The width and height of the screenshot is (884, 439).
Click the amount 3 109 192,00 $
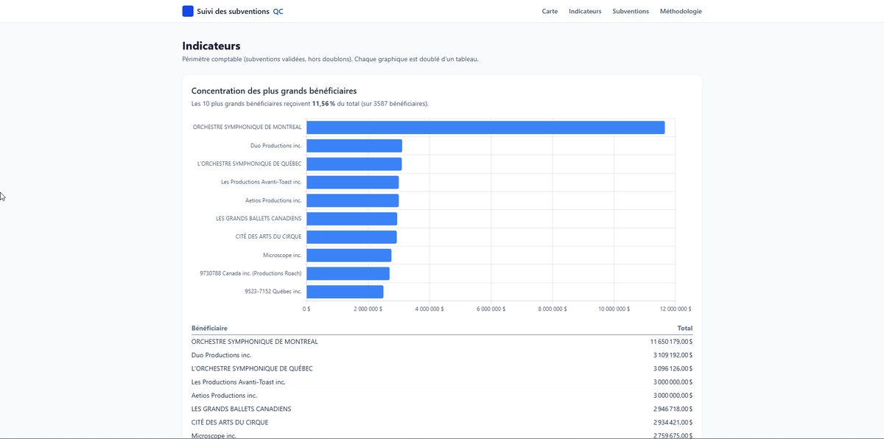[673, 355]
